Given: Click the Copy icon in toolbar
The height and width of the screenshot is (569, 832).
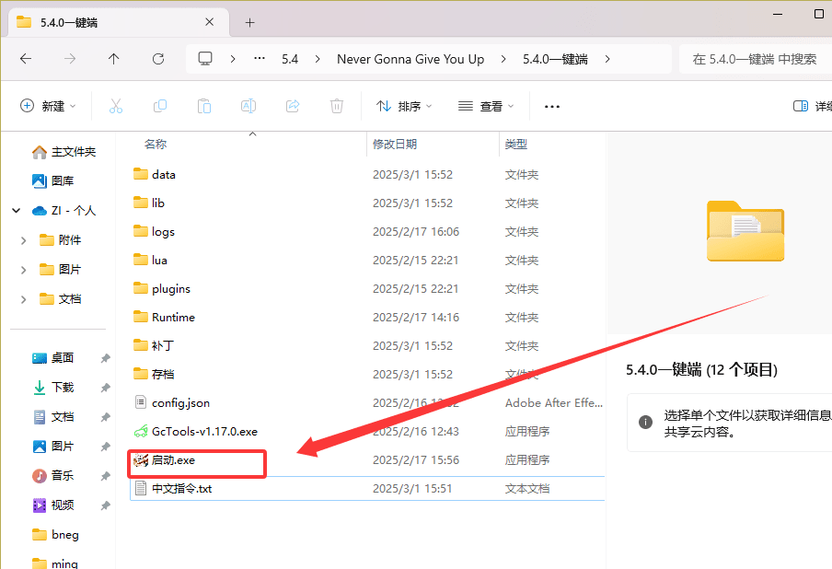Looking at the screenshot, I should point(160,106).
